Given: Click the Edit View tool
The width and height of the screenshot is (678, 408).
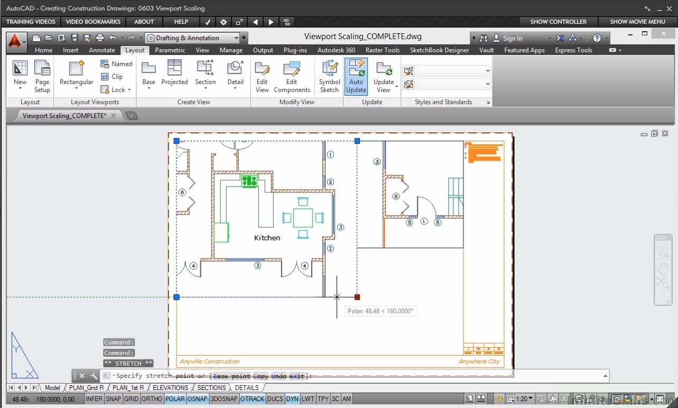Looking at the screenshot, I should [263, 77].
